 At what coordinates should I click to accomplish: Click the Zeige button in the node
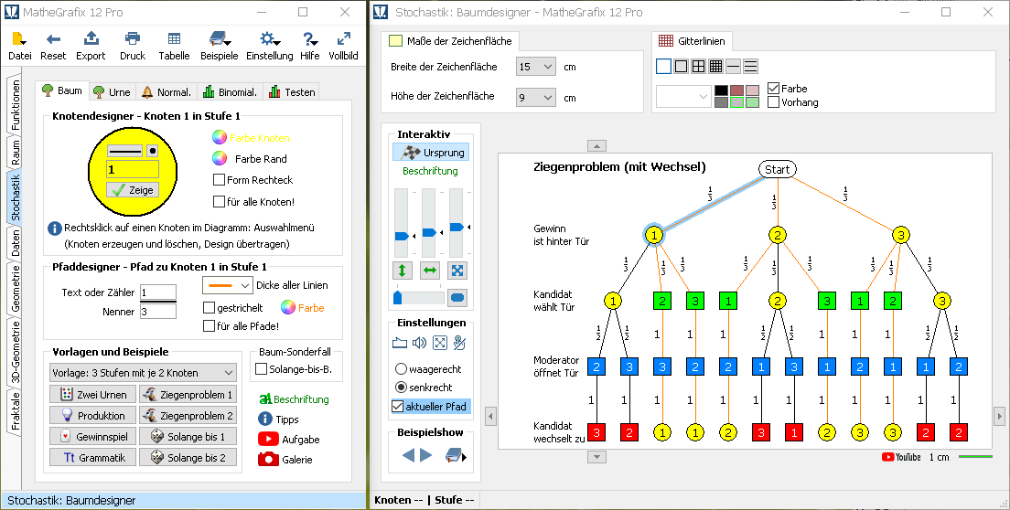132,190
